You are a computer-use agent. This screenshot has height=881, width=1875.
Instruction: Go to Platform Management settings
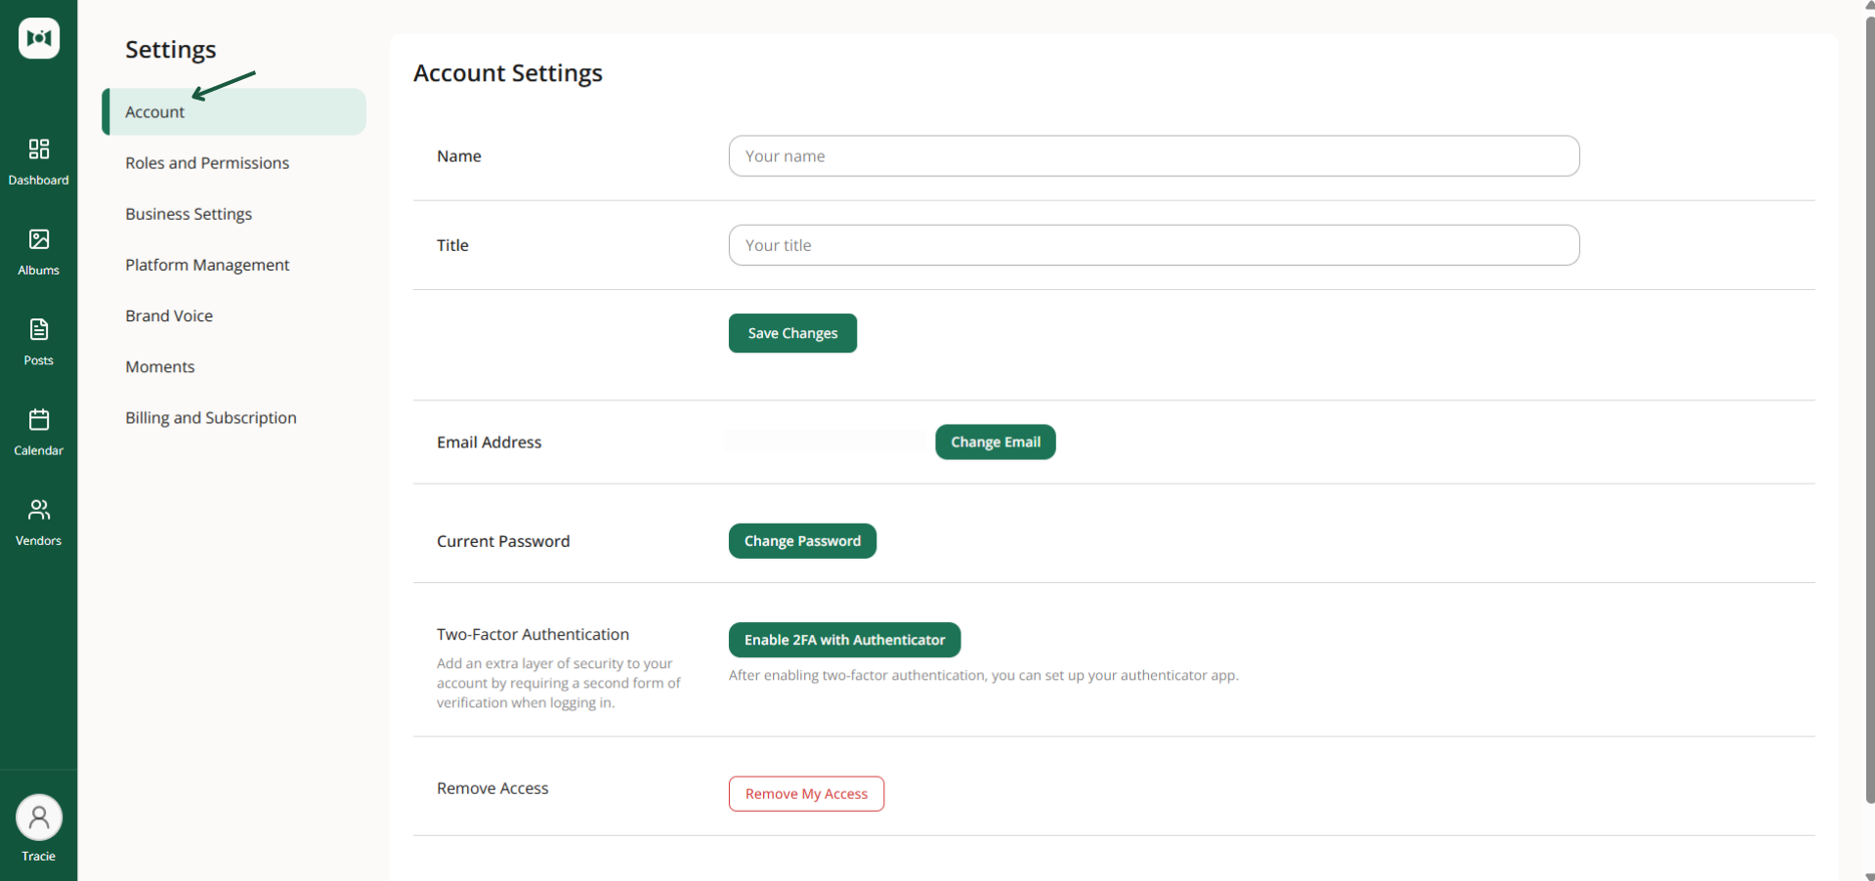click(207, 265)
